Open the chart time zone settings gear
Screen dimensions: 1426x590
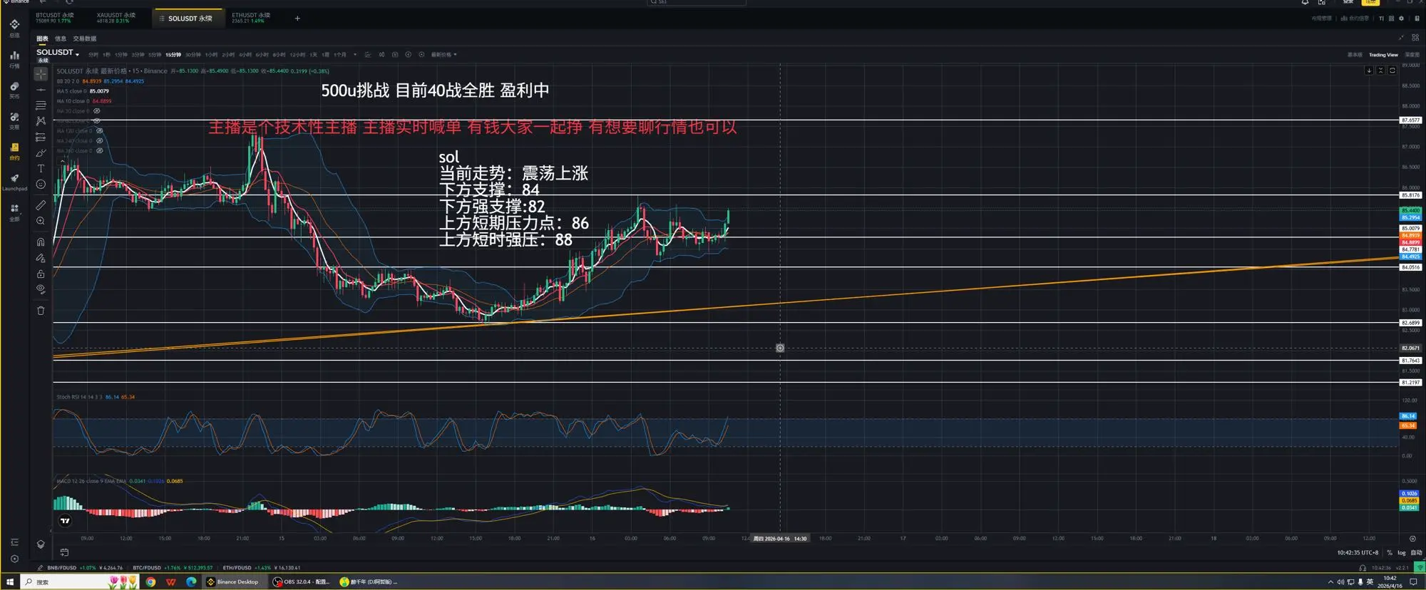[1412, 539]
